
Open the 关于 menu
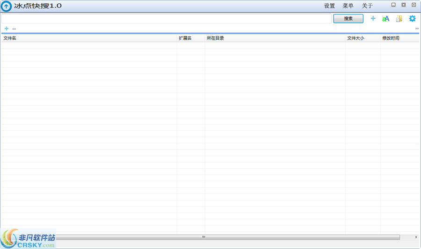[x=367, y=6]
